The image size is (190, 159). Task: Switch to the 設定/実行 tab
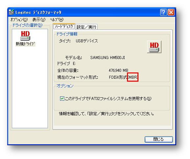click(x=86, y=27)
